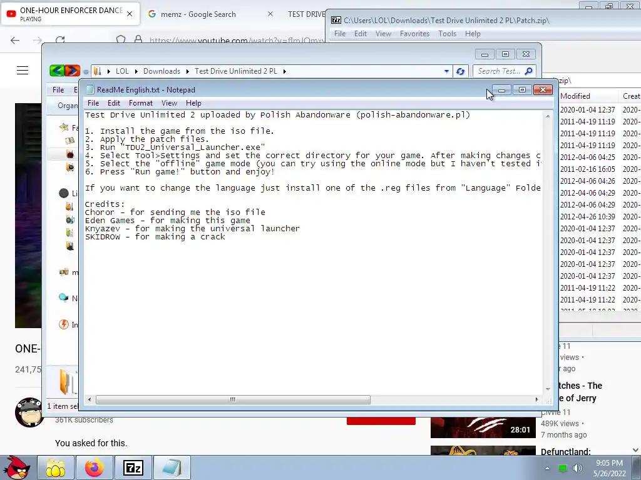Click Notepad scroll-up arrow
Screen dimensions: 641x480
[548, 116]
